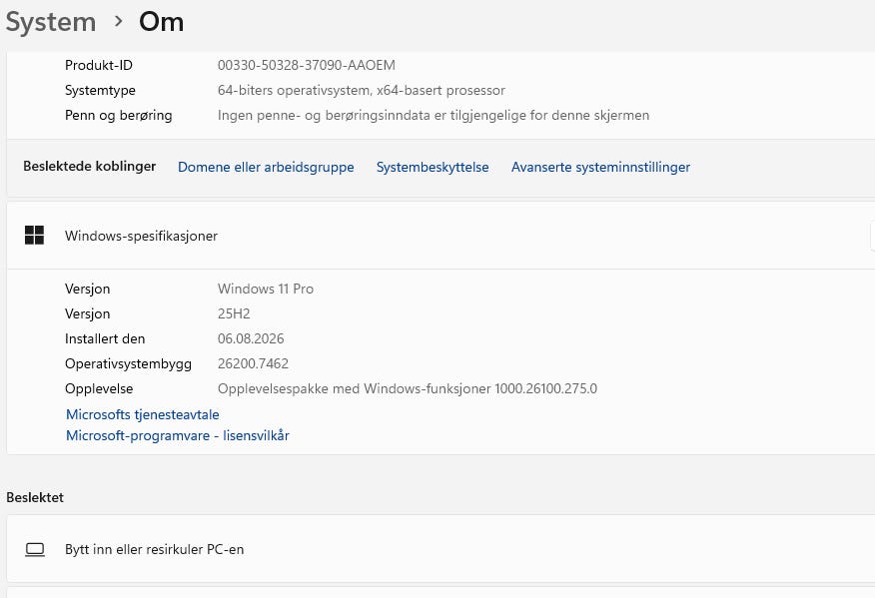Click the Produkt-ID label
This screenshot has width=875, height=598.
99,65
